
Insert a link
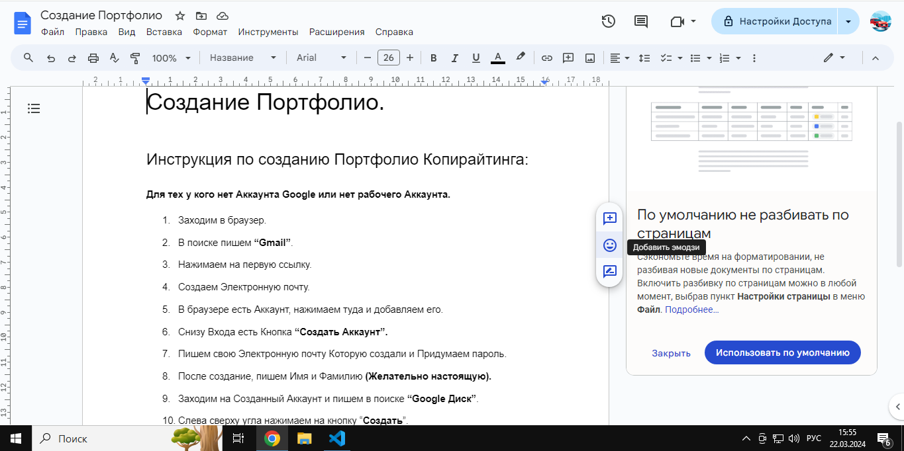(547, 58)
